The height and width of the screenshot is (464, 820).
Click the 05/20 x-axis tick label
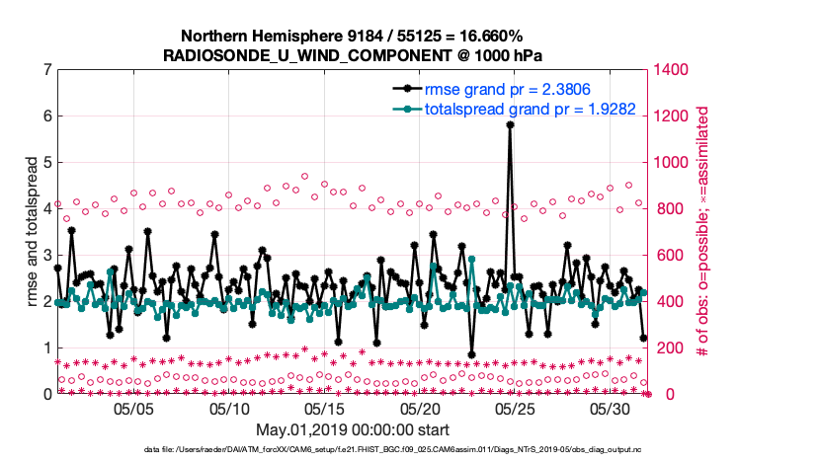[420, 409]
